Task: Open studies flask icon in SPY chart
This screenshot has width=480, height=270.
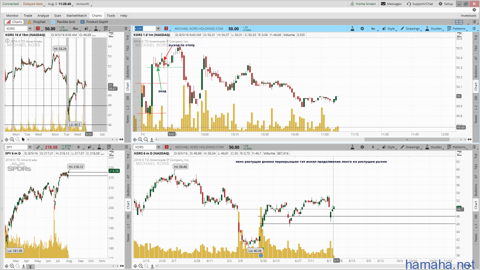Action: [x=99, y=147]
